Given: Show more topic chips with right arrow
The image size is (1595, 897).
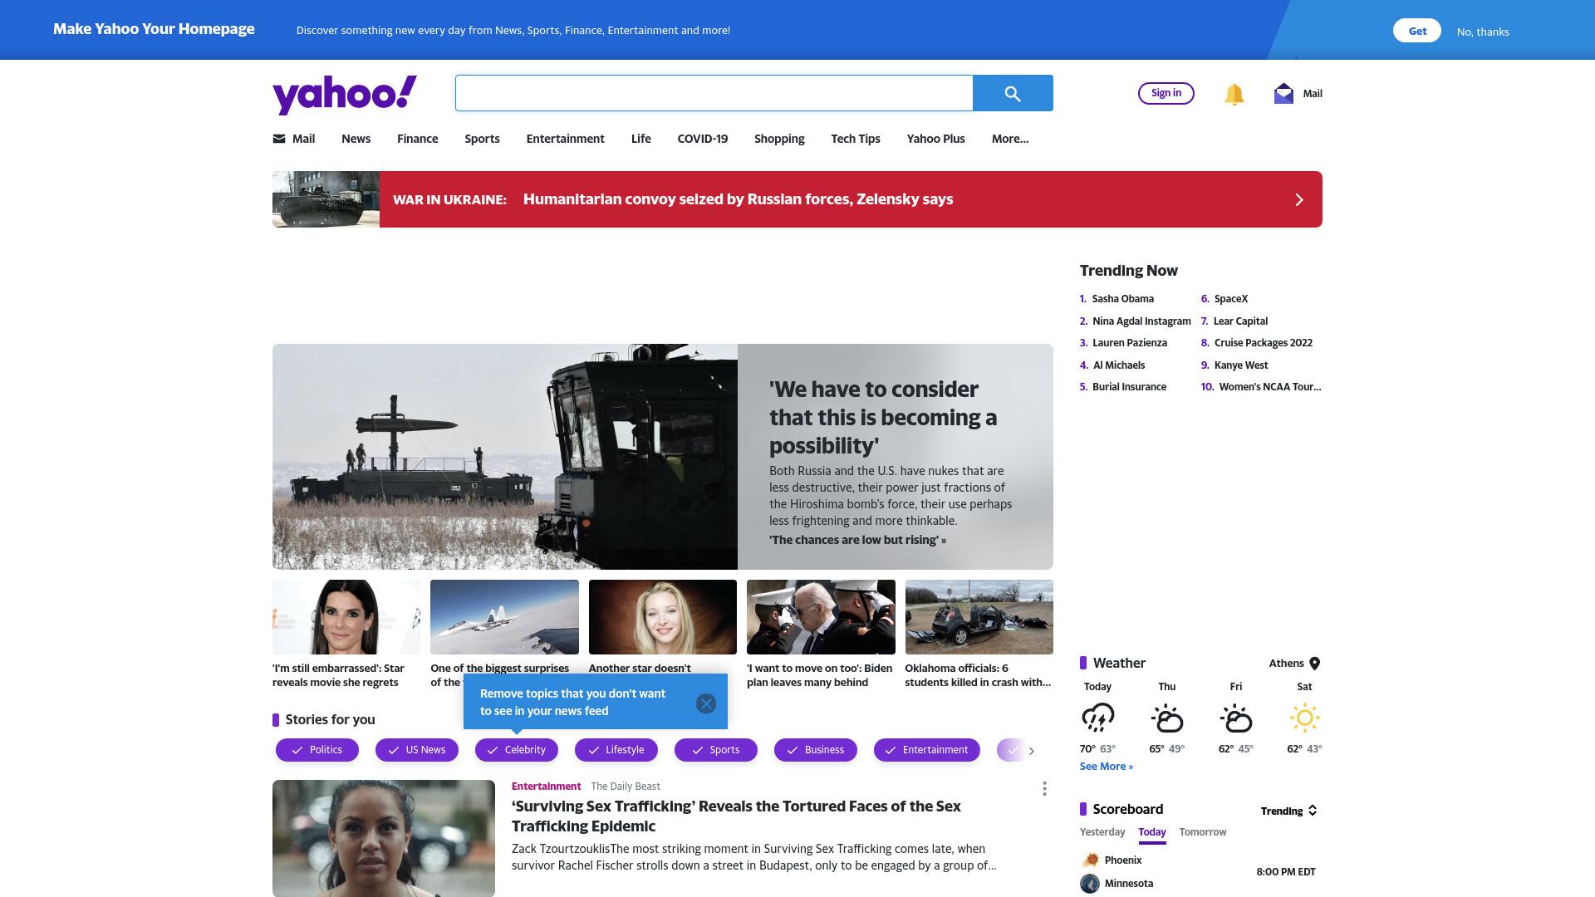Looking at the screenshot, I should click(1032, 751).
